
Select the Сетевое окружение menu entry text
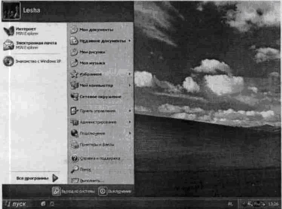[100, 97]
